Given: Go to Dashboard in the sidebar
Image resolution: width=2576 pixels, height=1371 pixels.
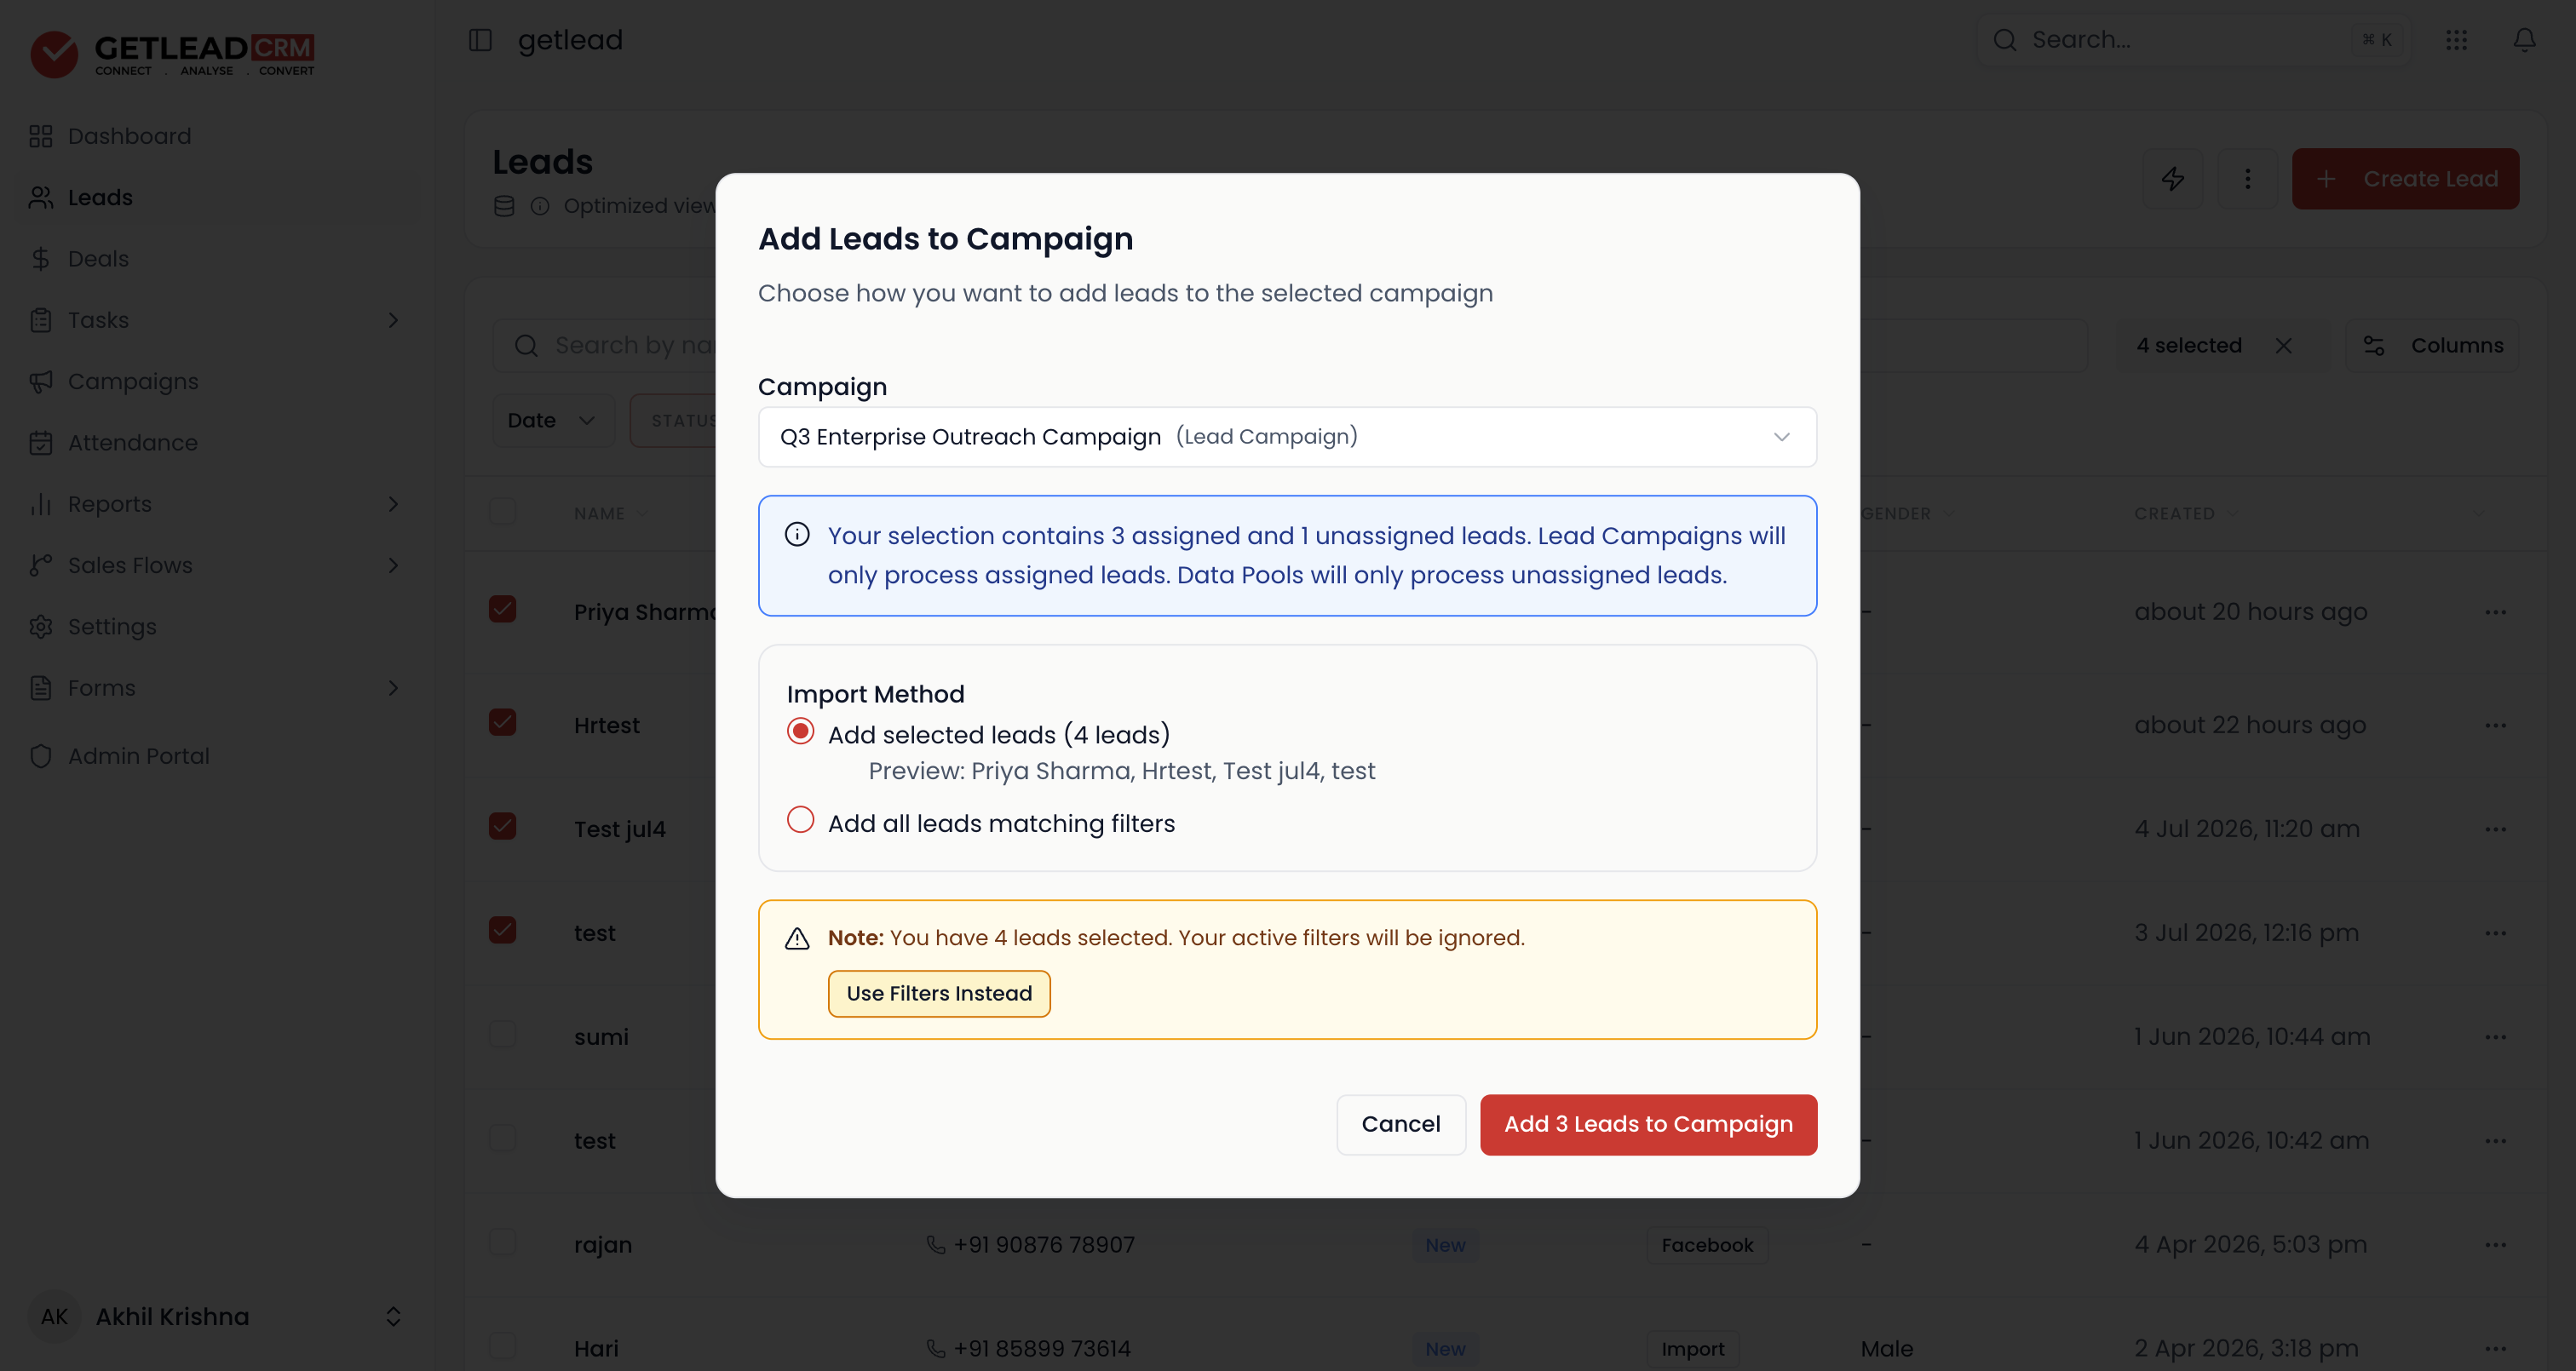Looking at the screenshot, I should tap(129, 136).
